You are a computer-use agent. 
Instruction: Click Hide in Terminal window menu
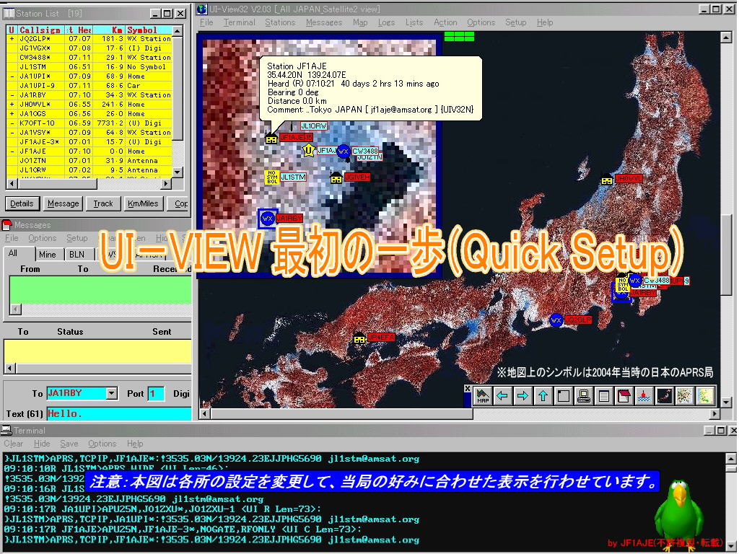(x=42, y=444)
